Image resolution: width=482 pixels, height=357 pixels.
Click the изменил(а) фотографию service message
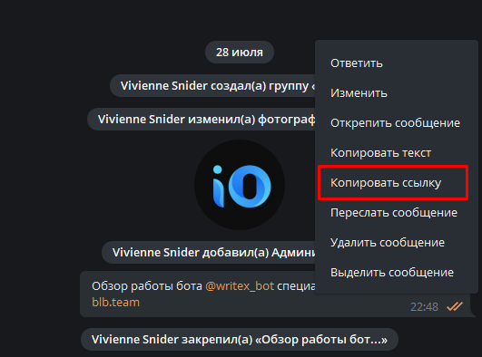202,119
